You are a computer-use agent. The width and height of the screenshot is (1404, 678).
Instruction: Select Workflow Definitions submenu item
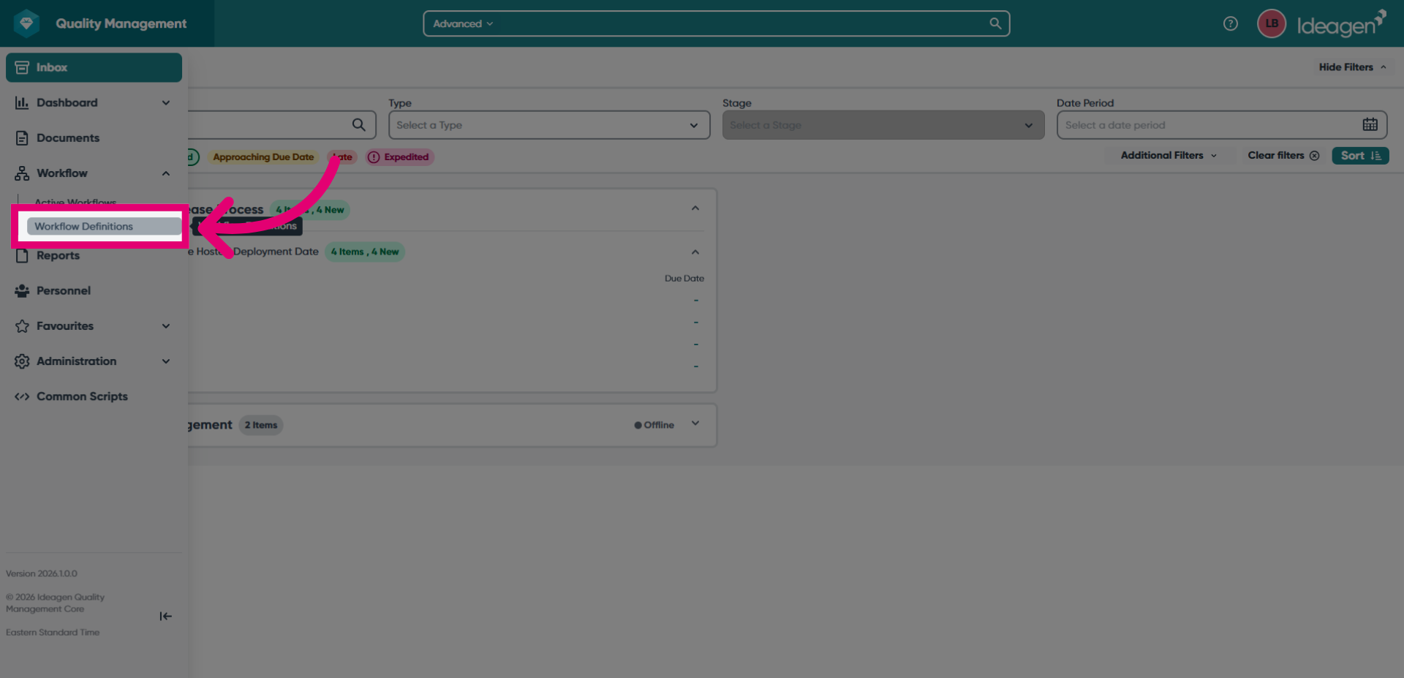coord(104,227)
